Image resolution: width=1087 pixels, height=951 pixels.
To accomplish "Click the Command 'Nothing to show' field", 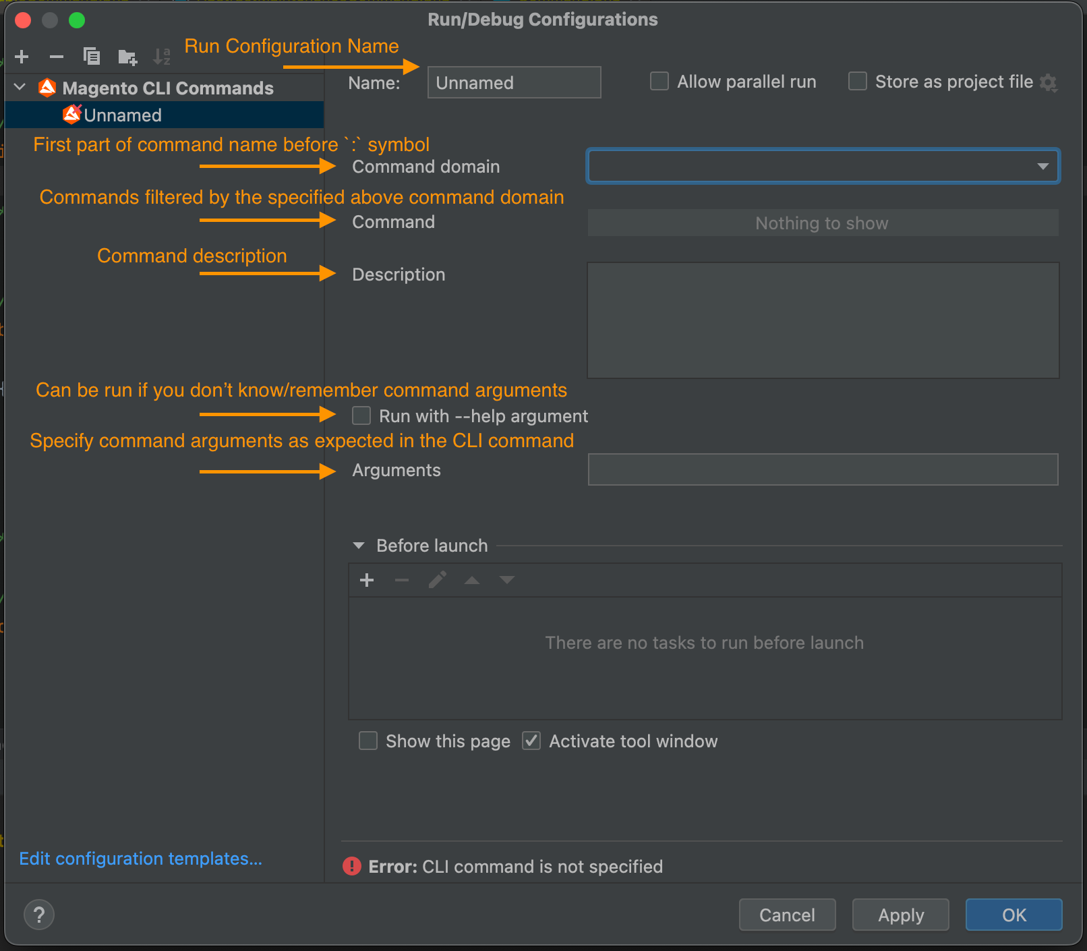I will tap(823, 223).
